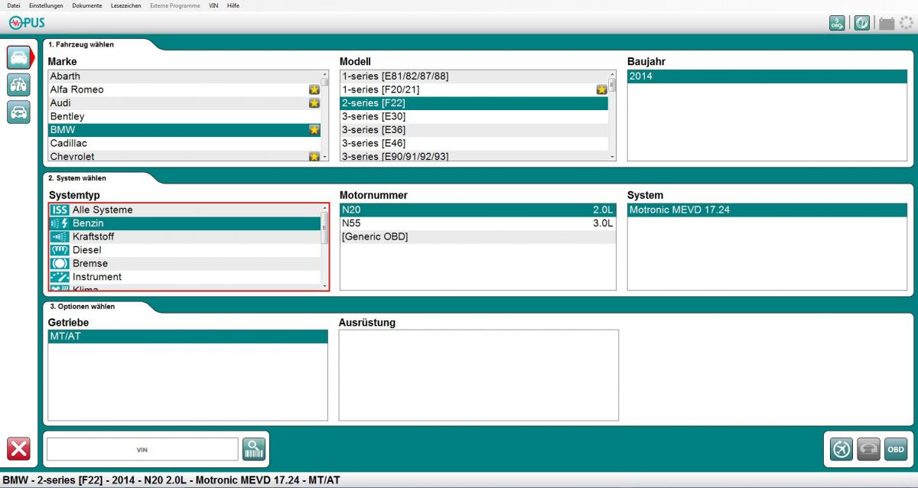
Task: Click the empty Ausrüstung list box
Action: coord(478,375)
